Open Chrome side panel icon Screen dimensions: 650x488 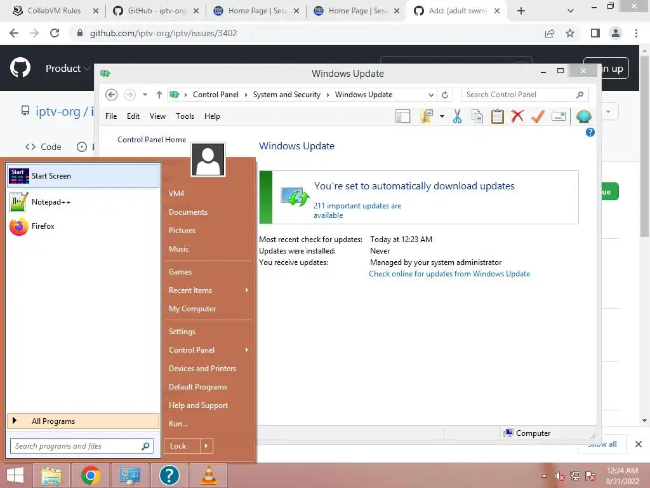[x=595, y=33]
